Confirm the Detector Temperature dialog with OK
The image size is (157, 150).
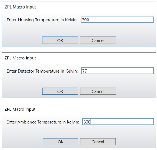pyautogui.click(x=60, y=91)
